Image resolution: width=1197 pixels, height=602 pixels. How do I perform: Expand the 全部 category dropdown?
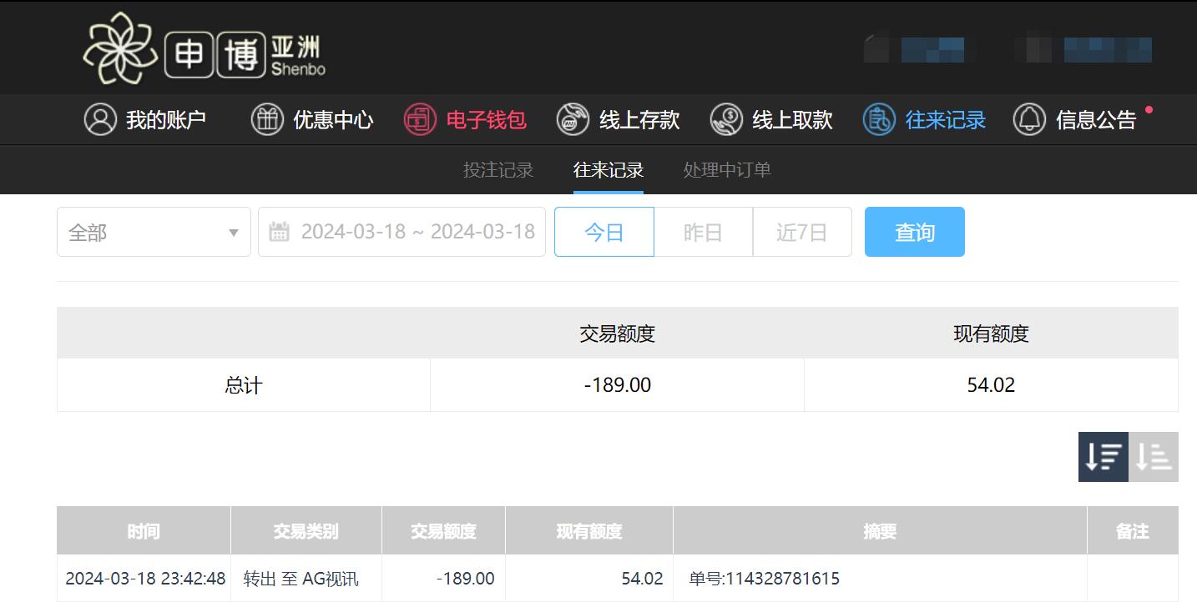click(x=154, y=232)
